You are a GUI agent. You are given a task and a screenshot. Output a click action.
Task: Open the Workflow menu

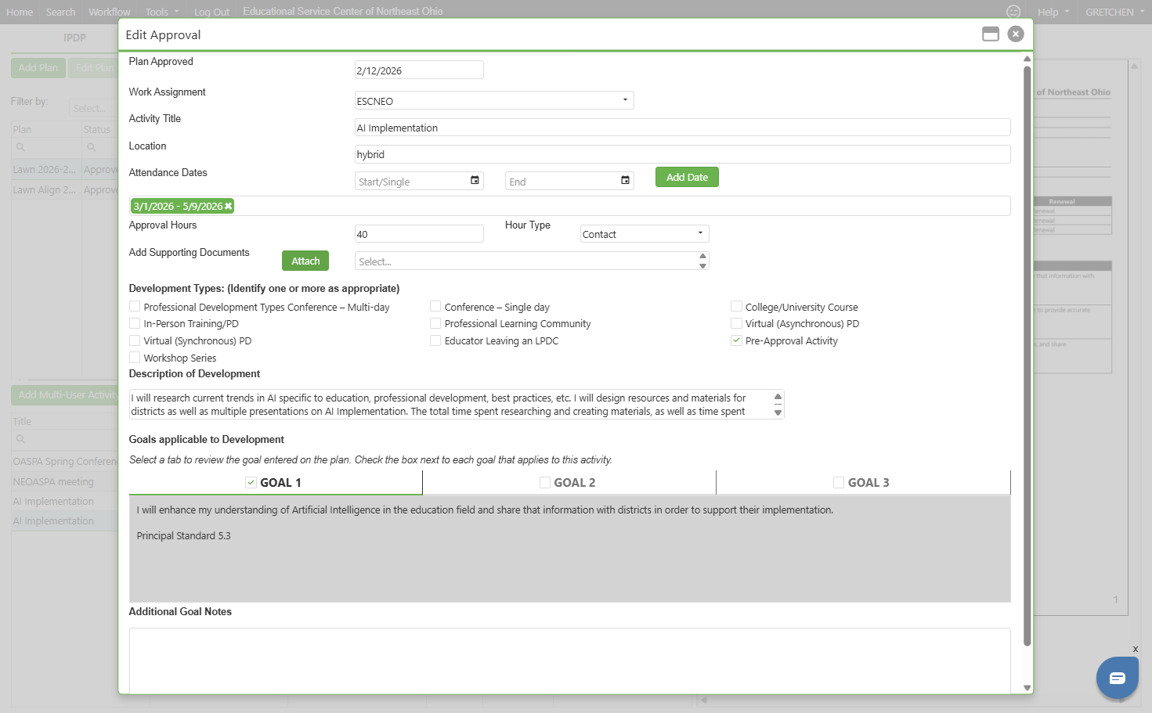(x=110, y=12)
